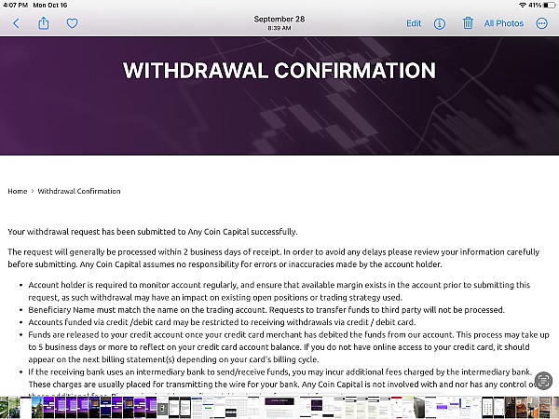
Task: Tap the 4:07 PM clock in status bar
Action: point(15,5)
